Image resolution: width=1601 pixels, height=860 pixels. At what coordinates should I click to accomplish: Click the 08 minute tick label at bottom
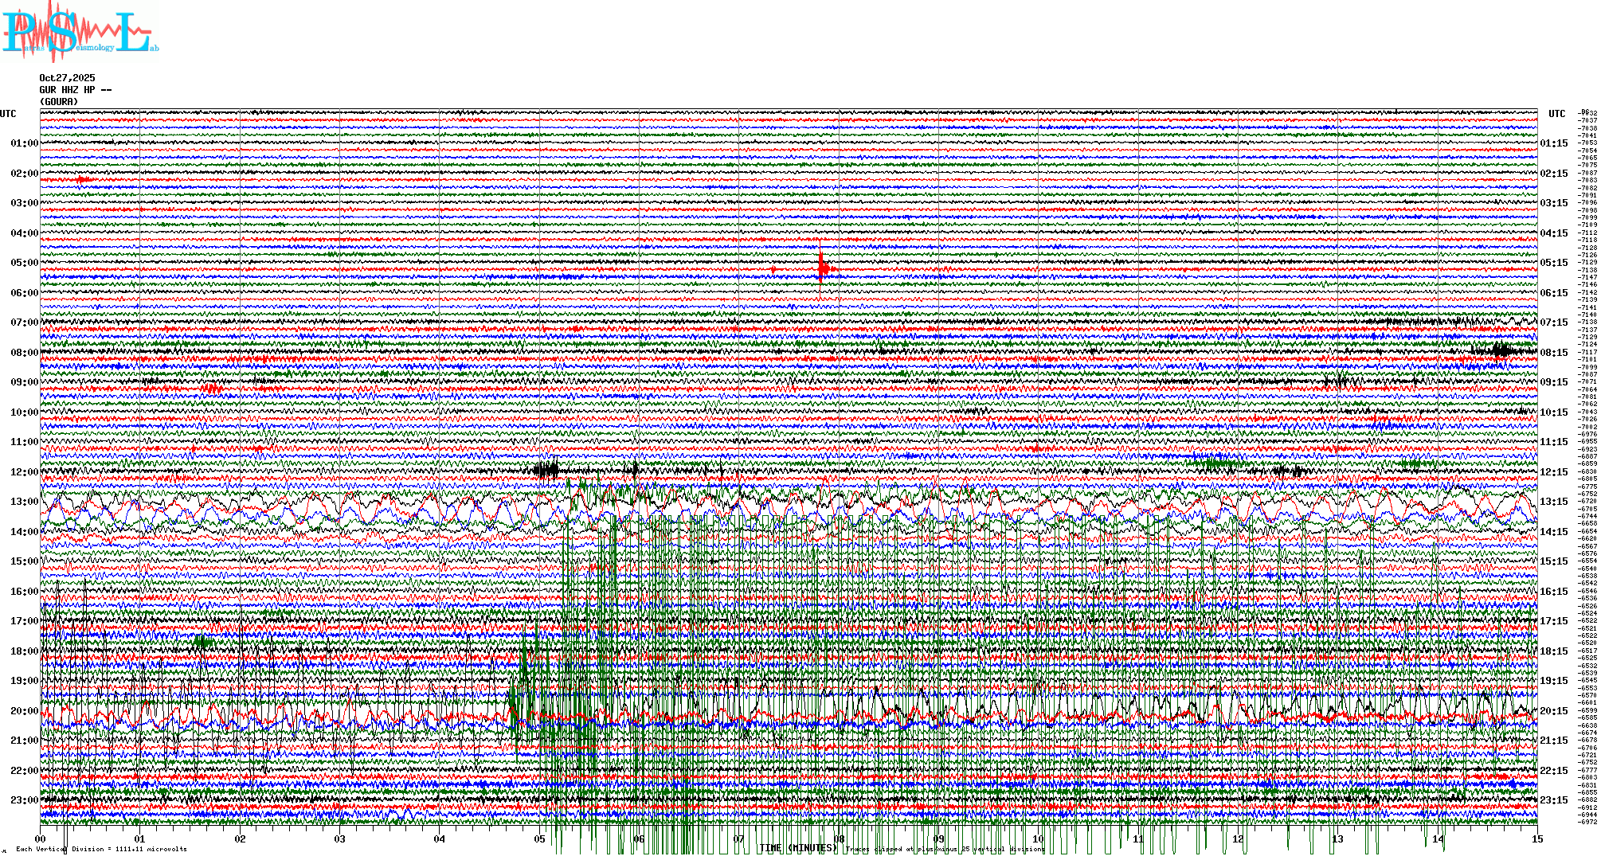point(839,839)
